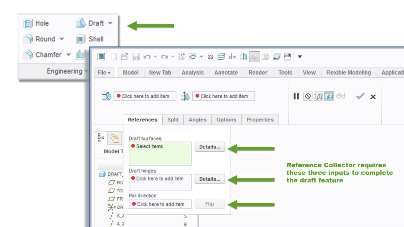This screenshot has width=404, height=227.
Task: Toggle the No Preview circle icon
Action: (x=308, y=96)
